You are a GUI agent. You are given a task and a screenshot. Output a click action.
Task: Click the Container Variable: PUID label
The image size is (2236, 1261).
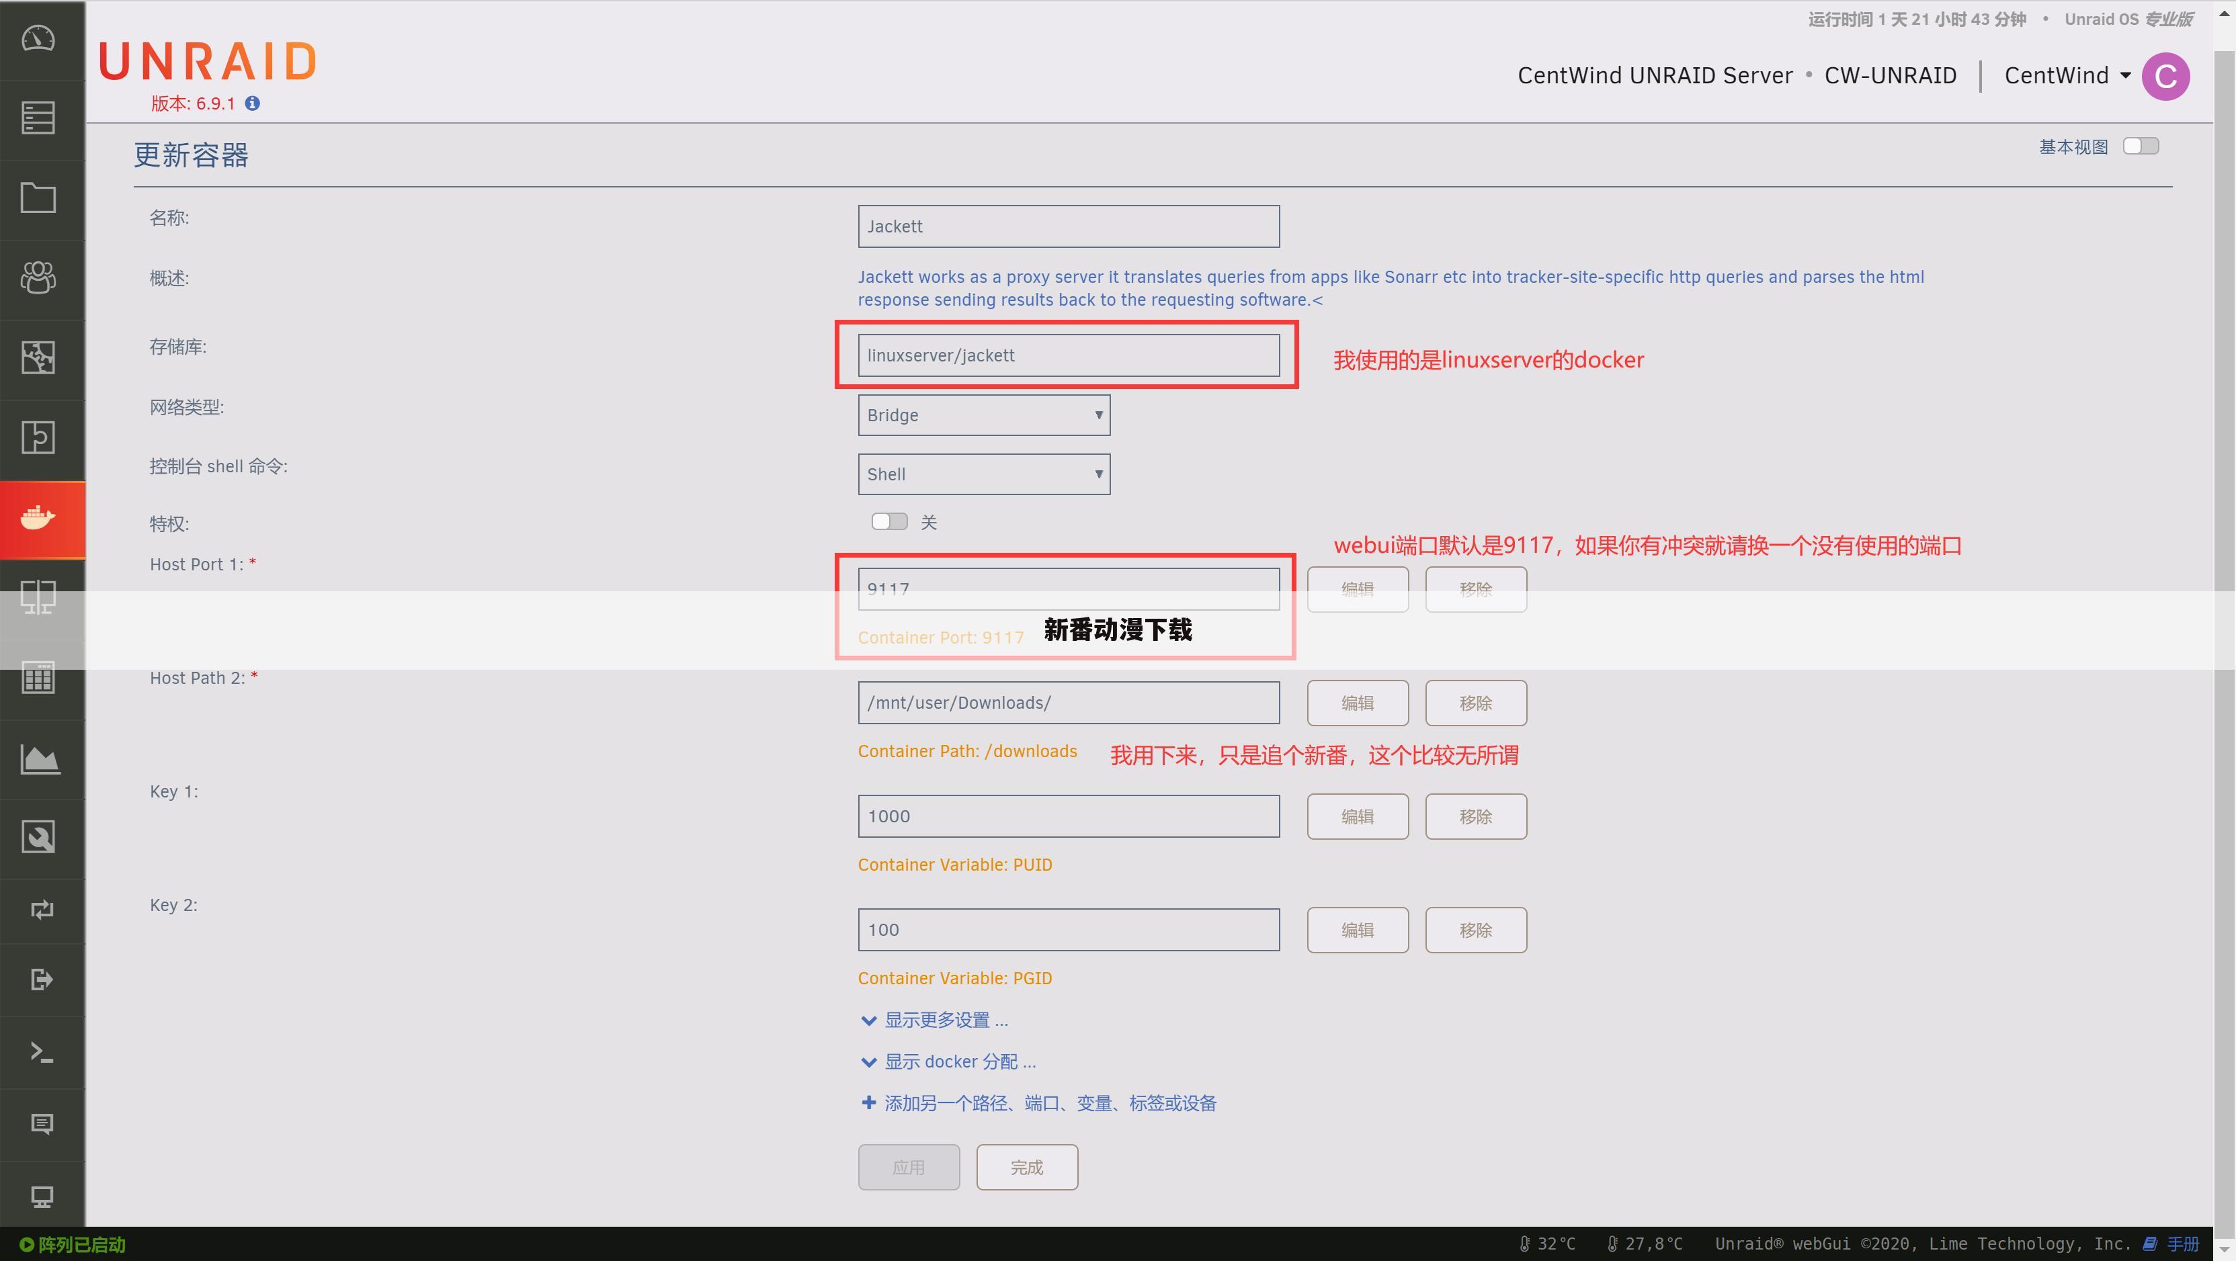point(955,865)
